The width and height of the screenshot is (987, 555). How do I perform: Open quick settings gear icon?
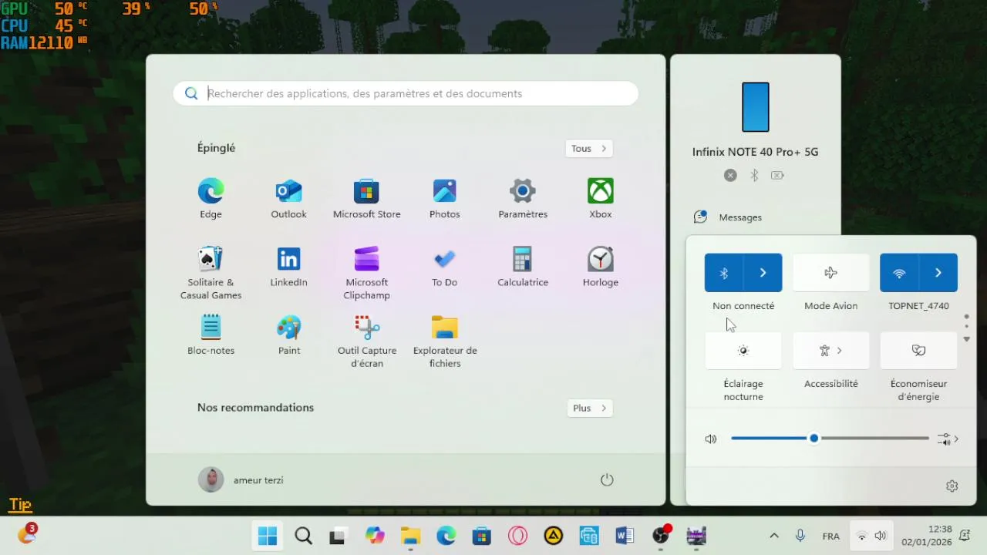952,486
